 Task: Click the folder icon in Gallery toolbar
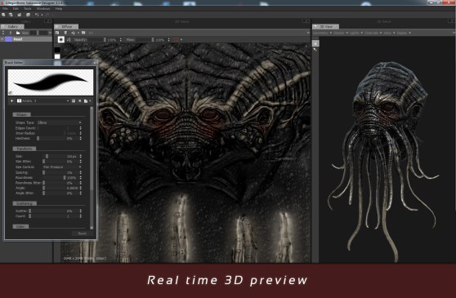[x=18, y=33]
